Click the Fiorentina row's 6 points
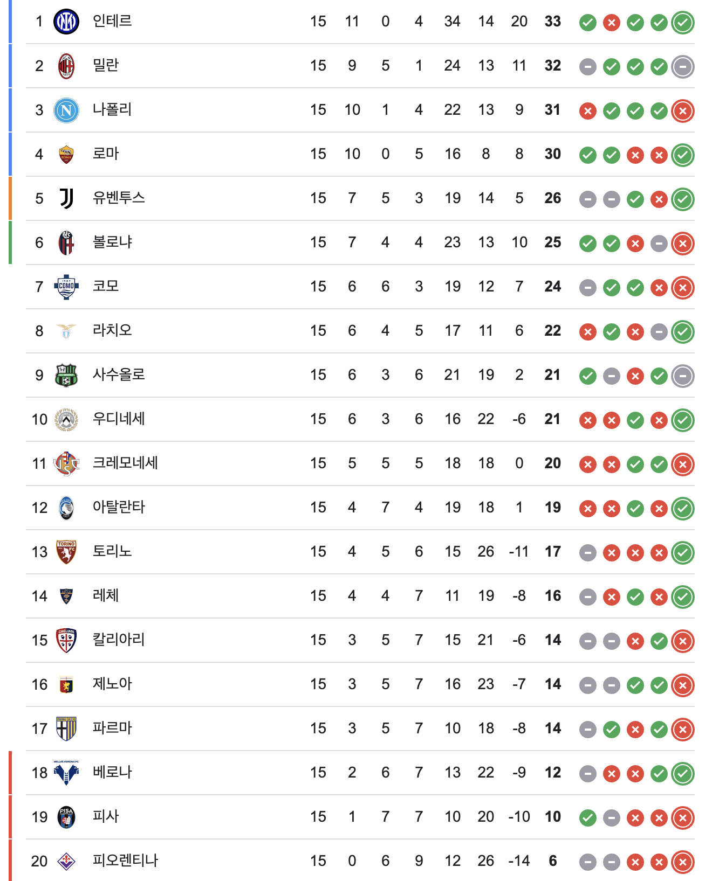712x881 pixels. 553,861
